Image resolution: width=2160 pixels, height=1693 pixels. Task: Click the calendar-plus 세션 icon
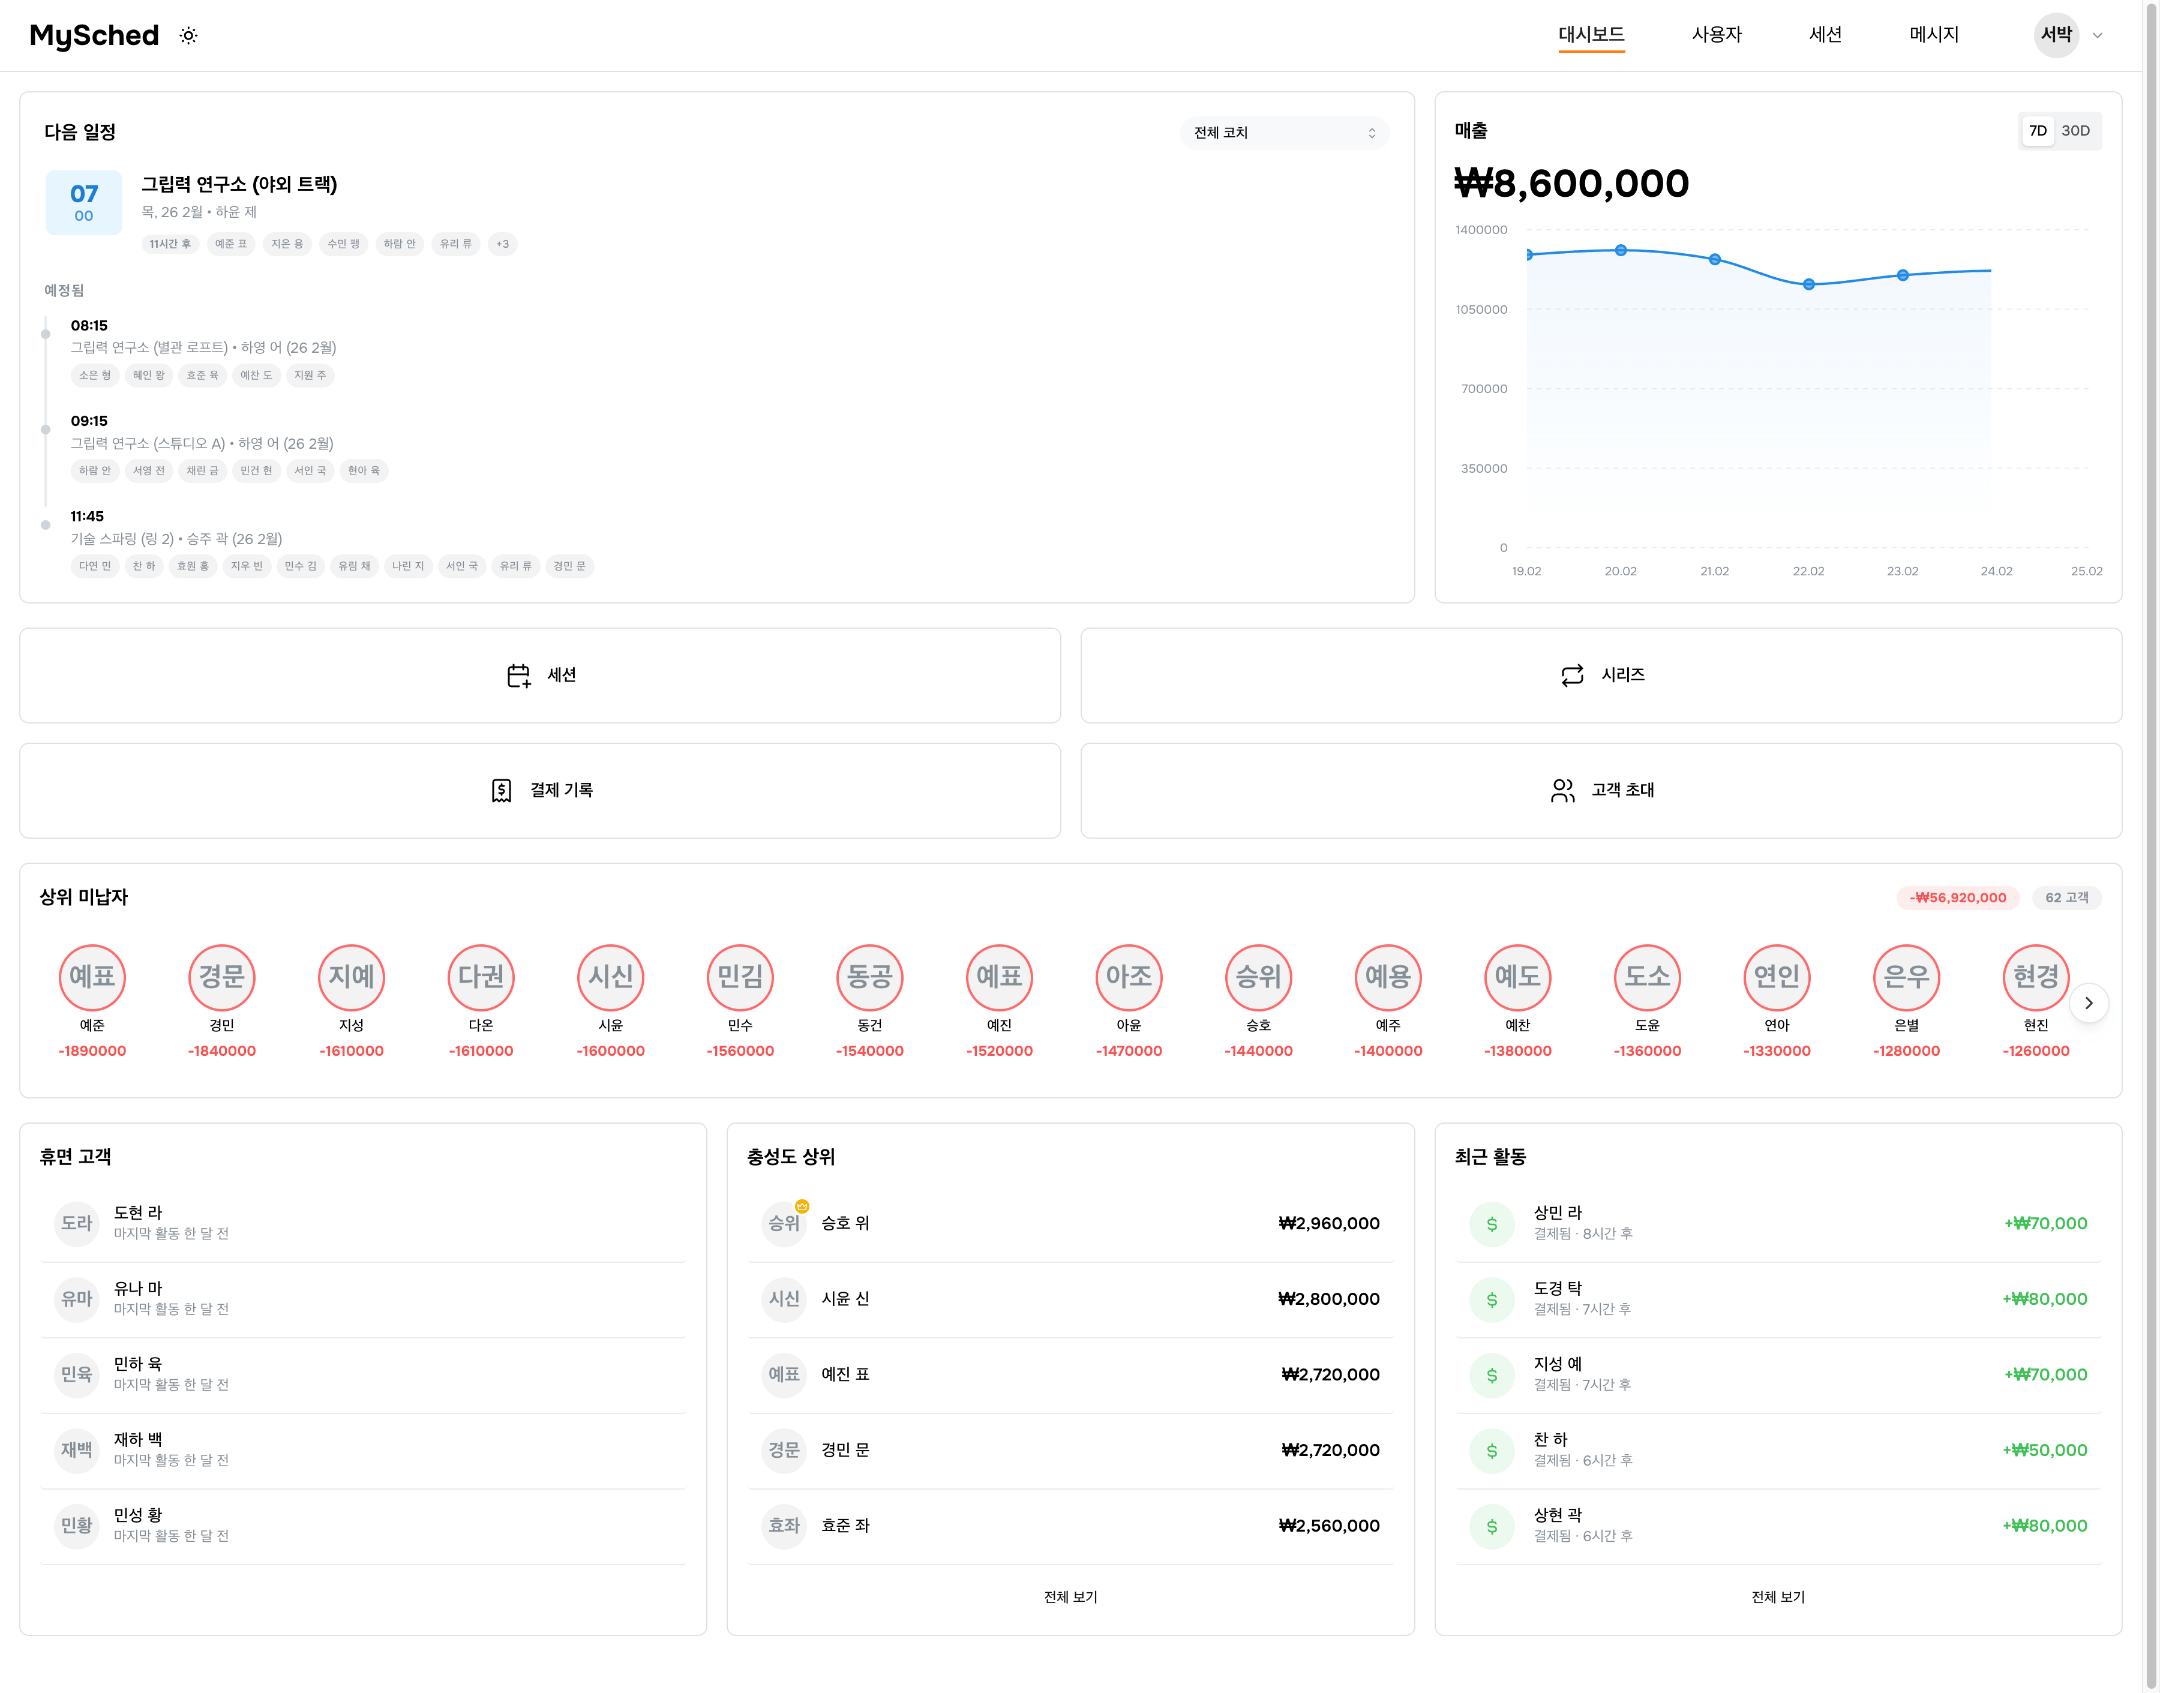(518, 675)
